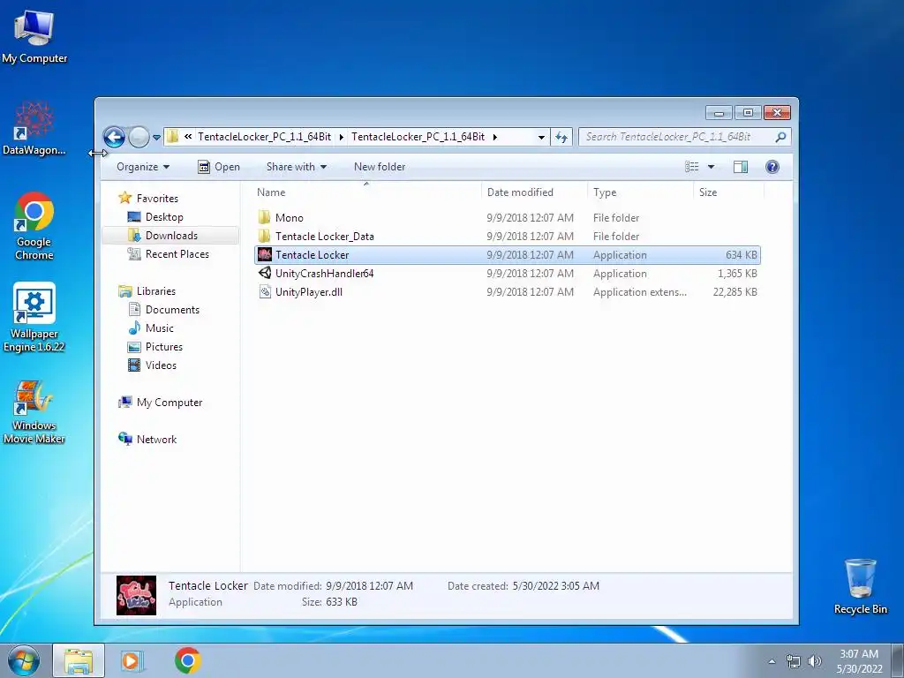Click the Open toolbar button
Screen dimensions: 904x678
point(219,167)
